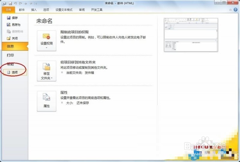Open the 文件 tab
Viewport: 240px width, 162px height.
click(x=8, y=10)
